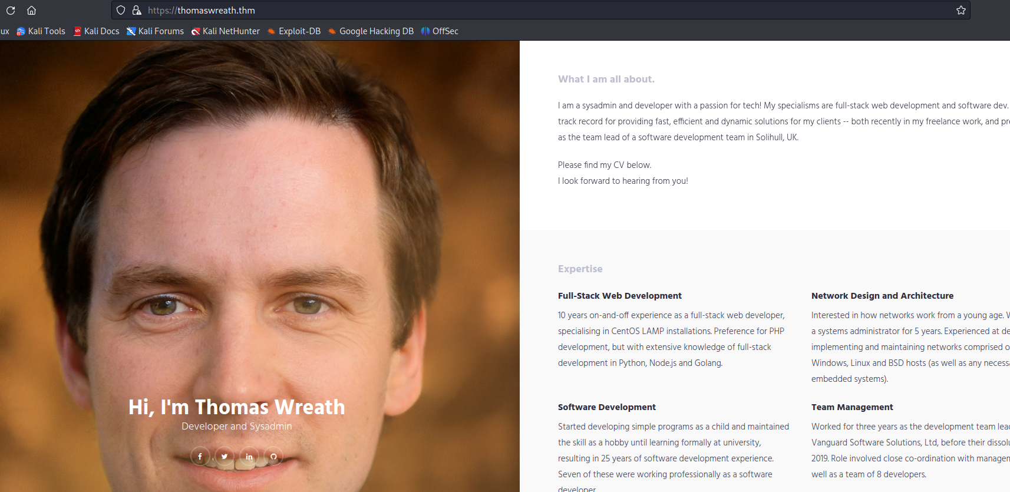Click the "Software Development" heading
Screen dimensions: 1010x492
point(607,407)
